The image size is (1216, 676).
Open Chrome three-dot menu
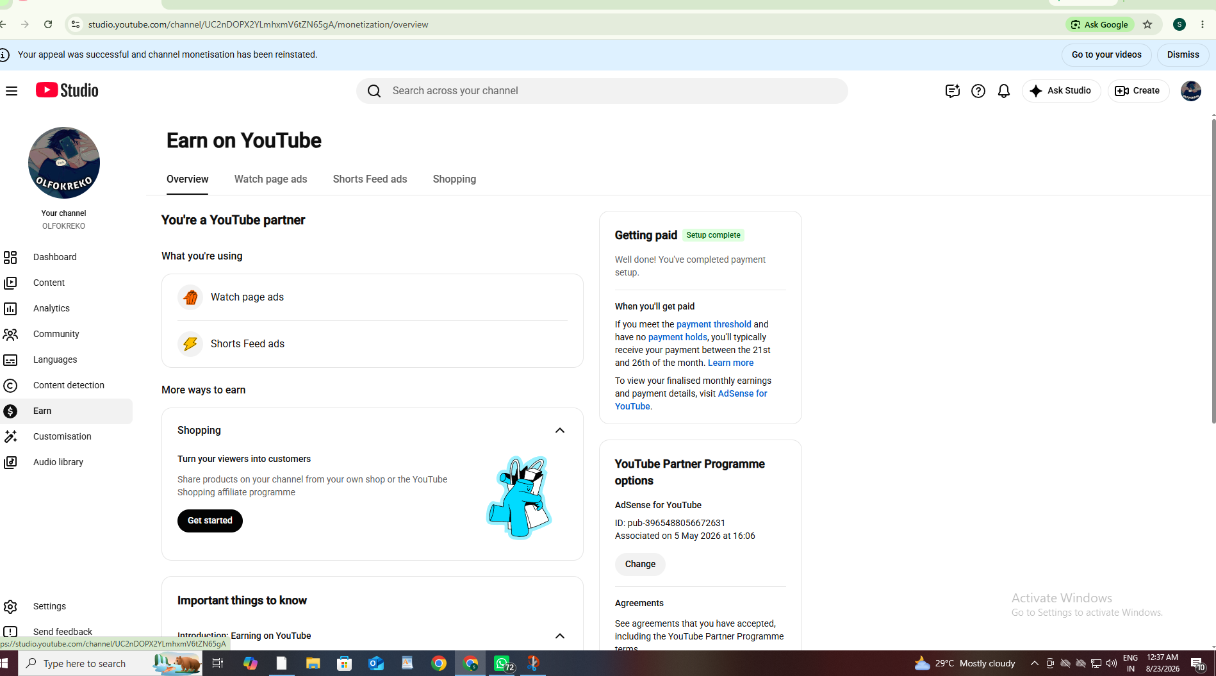click(1203, 24)
